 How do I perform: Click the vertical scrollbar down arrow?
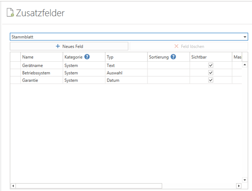click(x=245, y=179)
